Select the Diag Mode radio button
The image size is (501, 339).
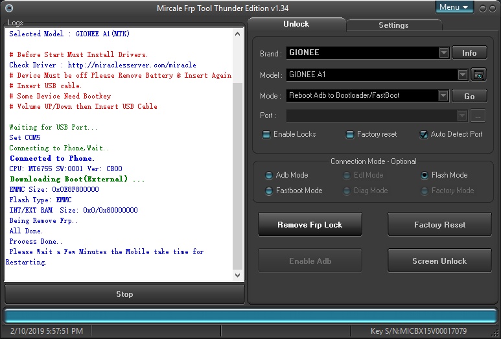click(346, 191)
